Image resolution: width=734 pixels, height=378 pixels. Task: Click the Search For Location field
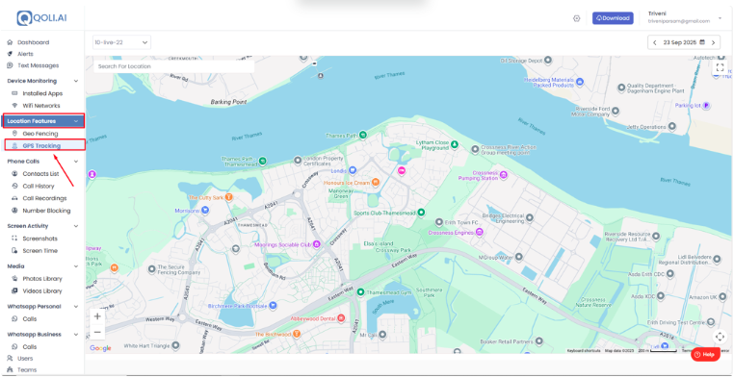pyautogui.click(x=173, y=66)
